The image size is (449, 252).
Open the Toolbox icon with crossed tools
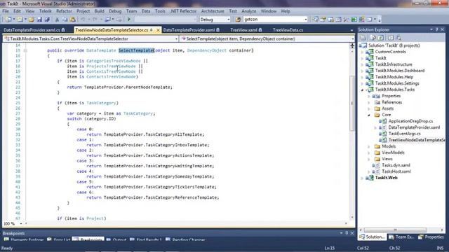346,20
